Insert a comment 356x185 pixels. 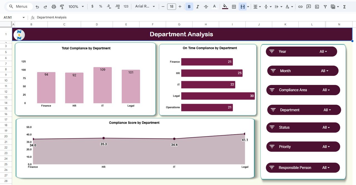[308, 6]
